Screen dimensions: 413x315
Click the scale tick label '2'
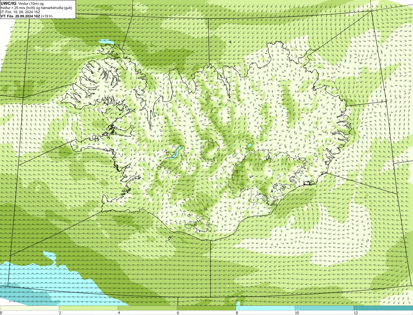(x=60, y=313)
